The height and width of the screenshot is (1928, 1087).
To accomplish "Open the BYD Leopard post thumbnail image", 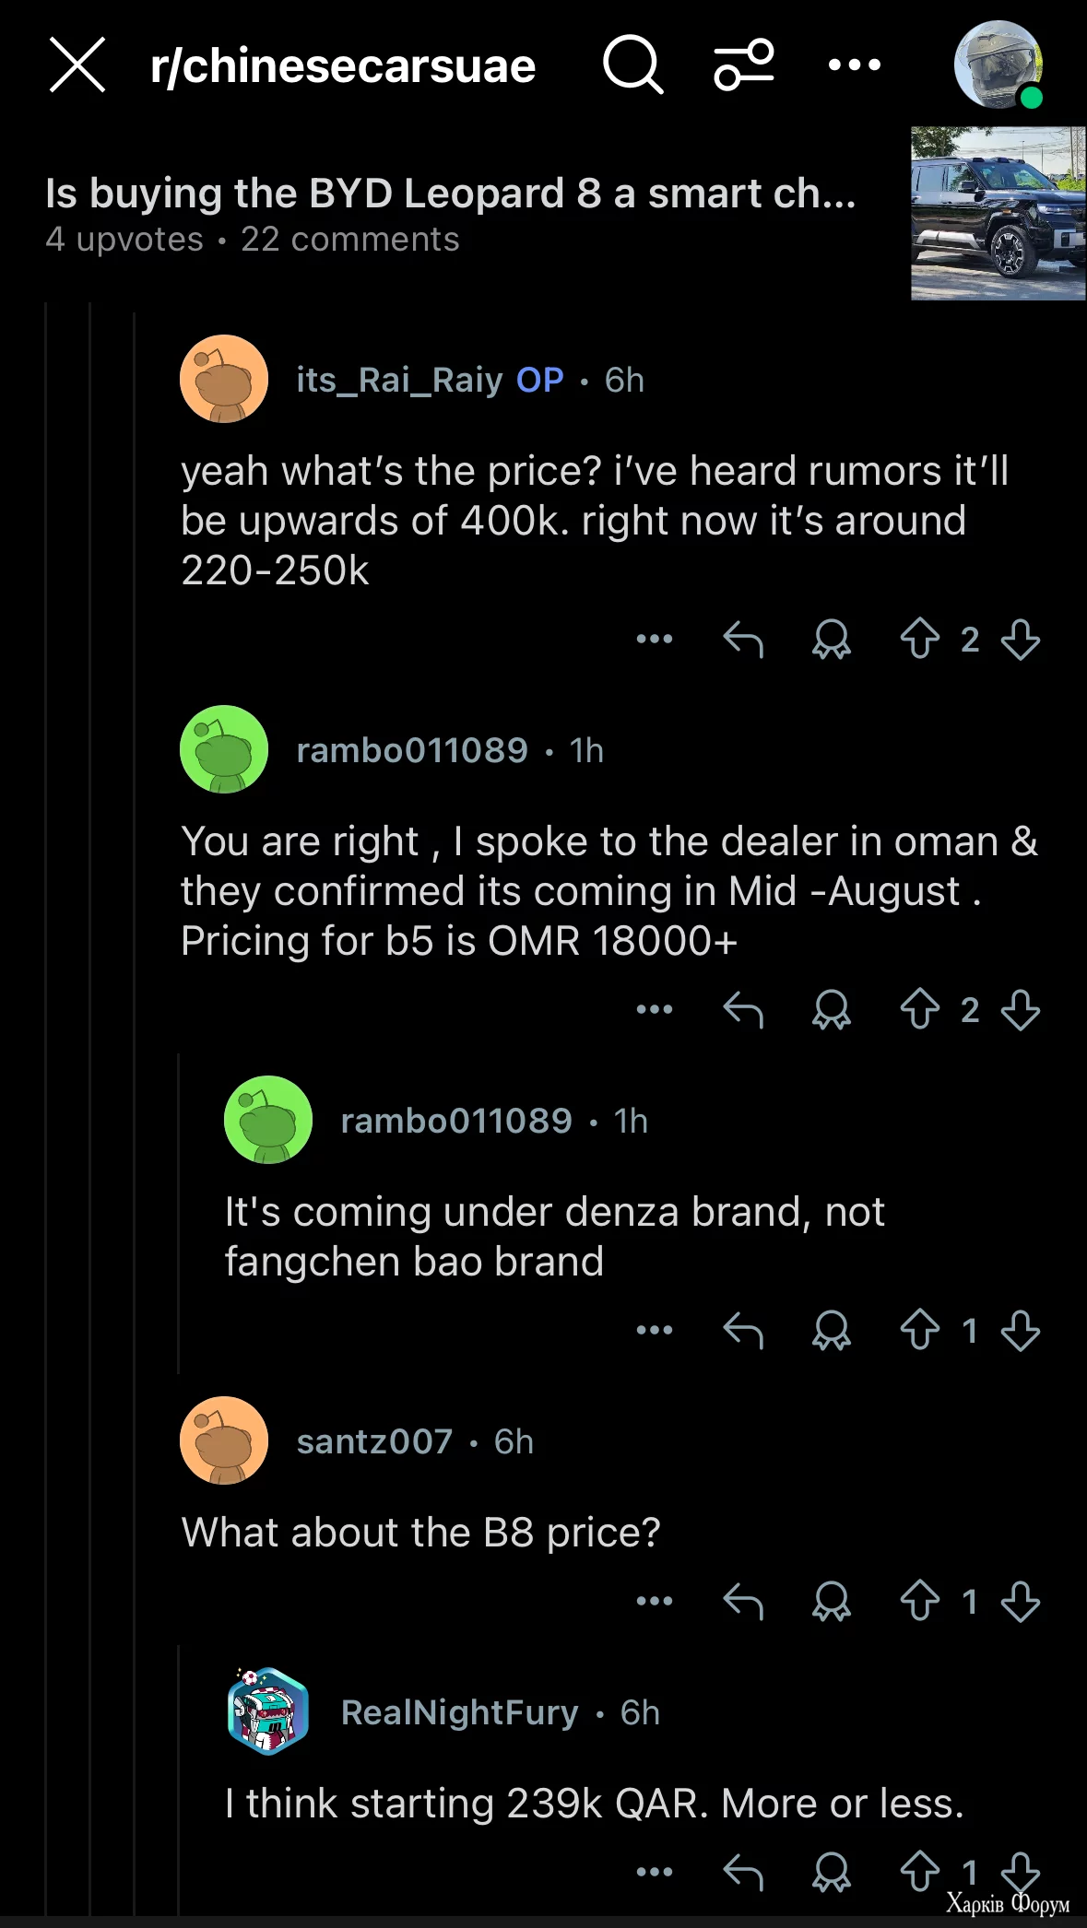I will click(998, 213).
